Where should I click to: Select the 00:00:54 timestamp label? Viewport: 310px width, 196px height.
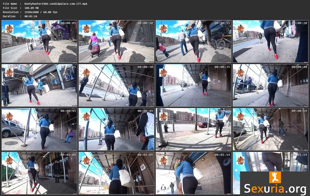click(x=223, y=111)
